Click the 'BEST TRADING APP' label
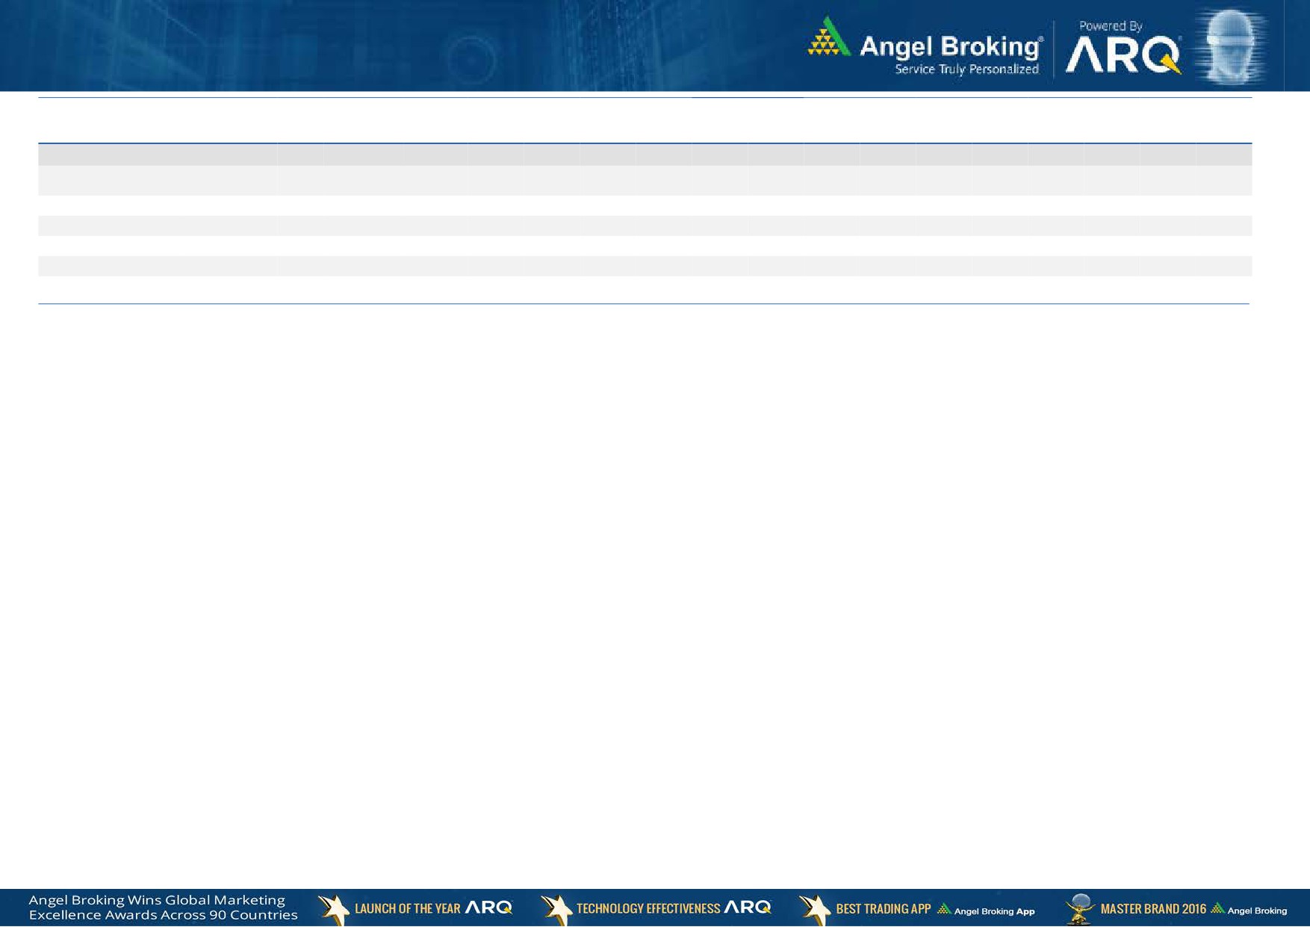 [x=883, y=909]
